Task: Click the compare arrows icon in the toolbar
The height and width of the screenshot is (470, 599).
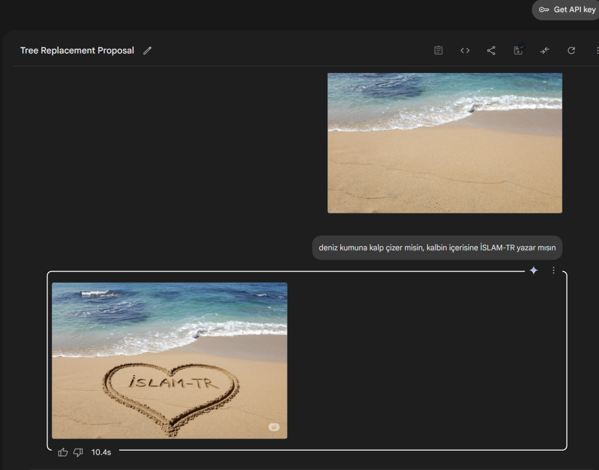Action: coord(544,50)
